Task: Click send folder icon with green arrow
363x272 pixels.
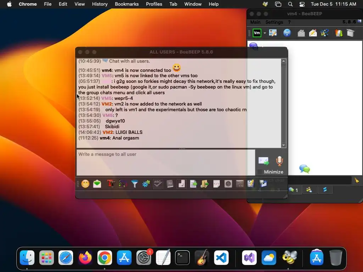Action: pos(205,184)
